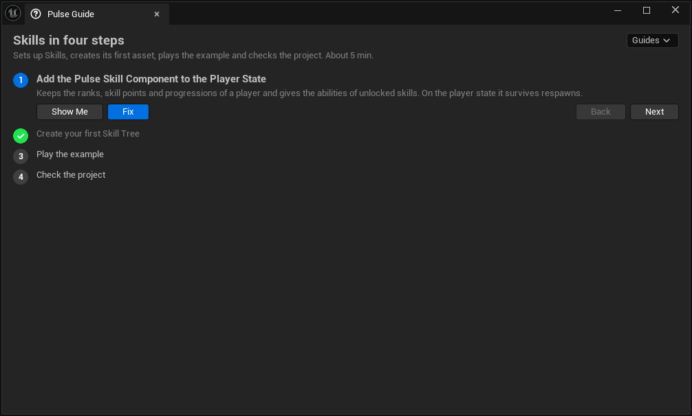692x416 pixels.
Task: Click the Unreal Engine logo icon
Action: (x=13, y=13)
